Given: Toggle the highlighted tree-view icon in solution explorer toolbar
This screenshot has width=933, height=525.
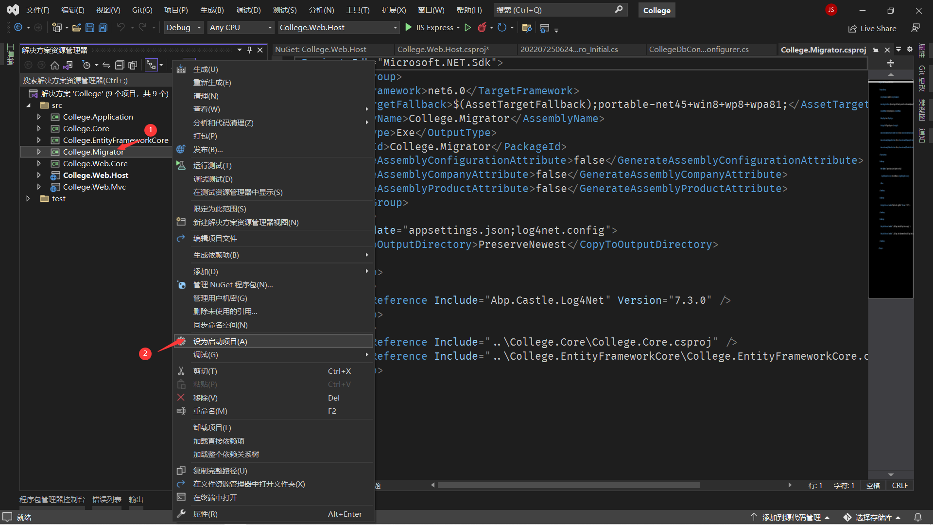Looking at the screenshot, I should 152,65.
